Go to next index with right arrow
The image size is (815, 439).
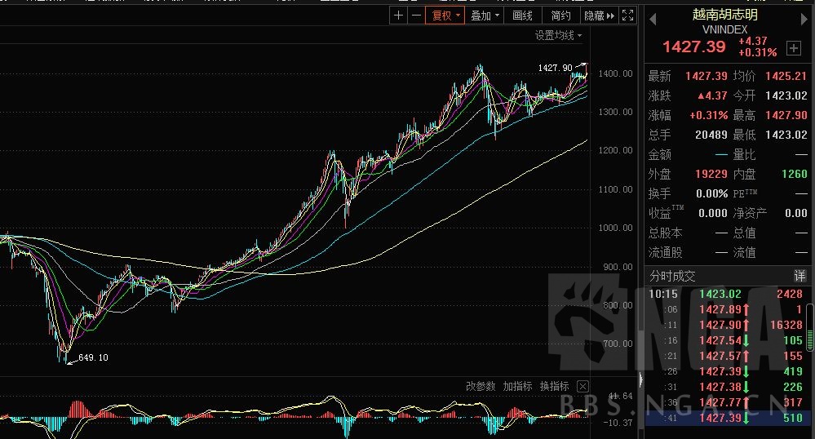[804, 20]
